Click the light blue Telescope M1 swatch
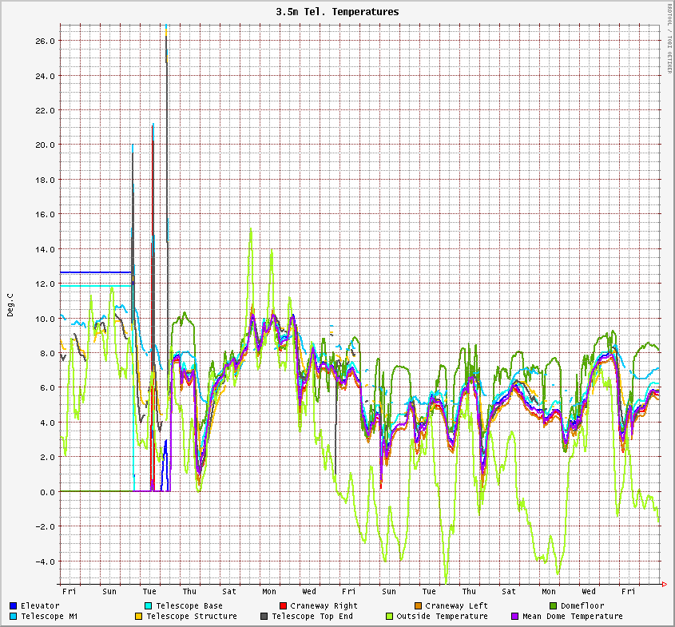Screen dimensions: 675x627 coord(14,616)
